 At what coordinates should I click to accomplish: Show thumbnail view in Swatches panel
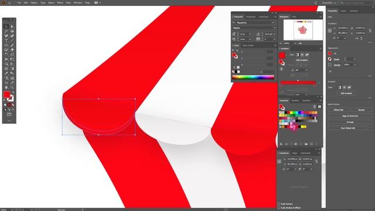click(x=319, y=107)
